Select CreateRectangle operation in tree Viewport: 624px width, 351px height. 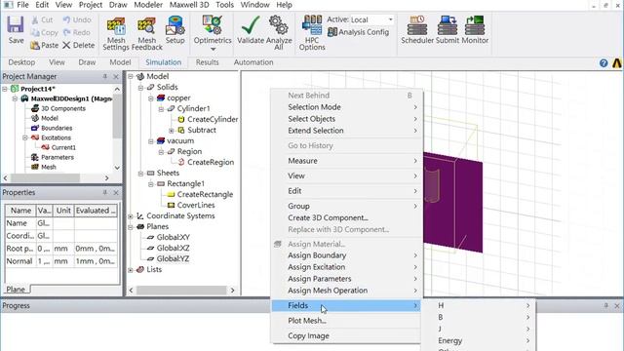point(205,195)
